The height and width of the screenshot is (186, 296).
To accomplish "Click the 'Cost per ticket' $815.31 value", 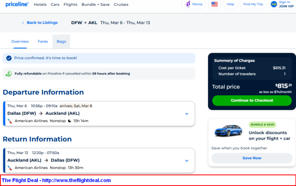I will [x=279, y=68].
